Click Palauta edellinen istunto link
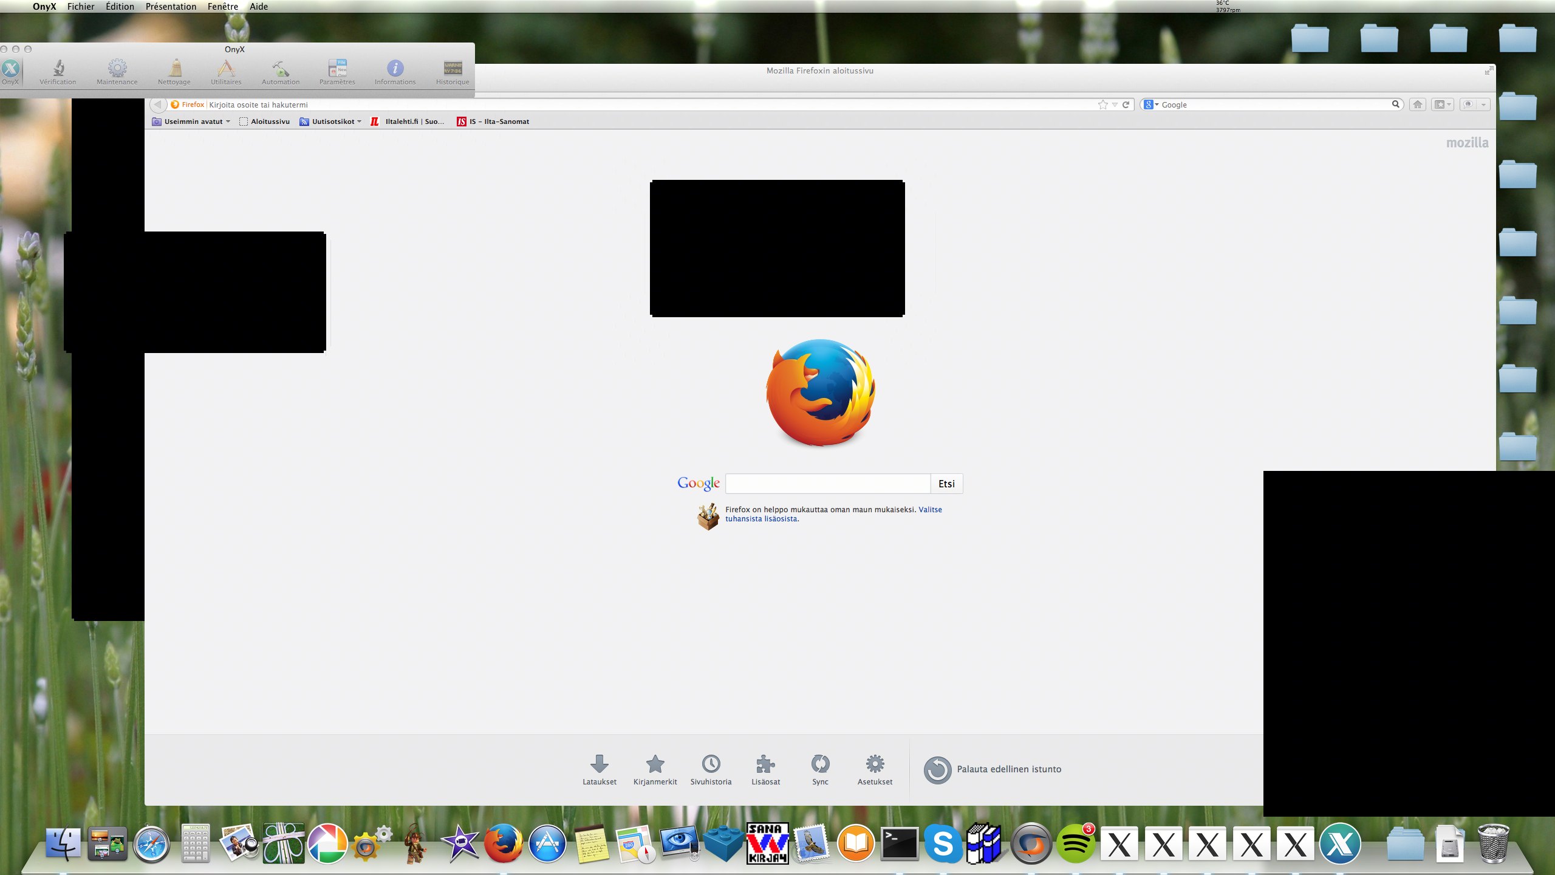 [x=1008, y=769]
